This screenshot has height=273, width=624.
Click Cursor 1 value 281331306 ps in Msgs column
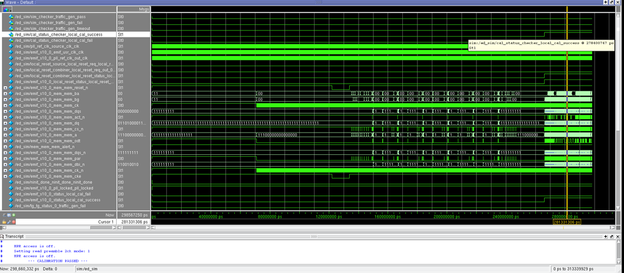point(134,222)
